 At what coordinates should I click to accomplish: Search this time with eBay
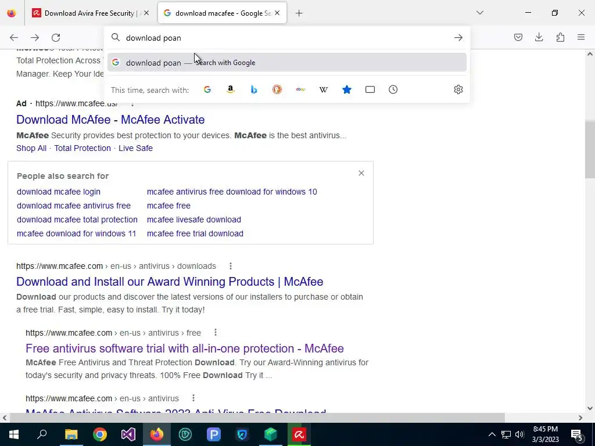(x=300, y=89)
